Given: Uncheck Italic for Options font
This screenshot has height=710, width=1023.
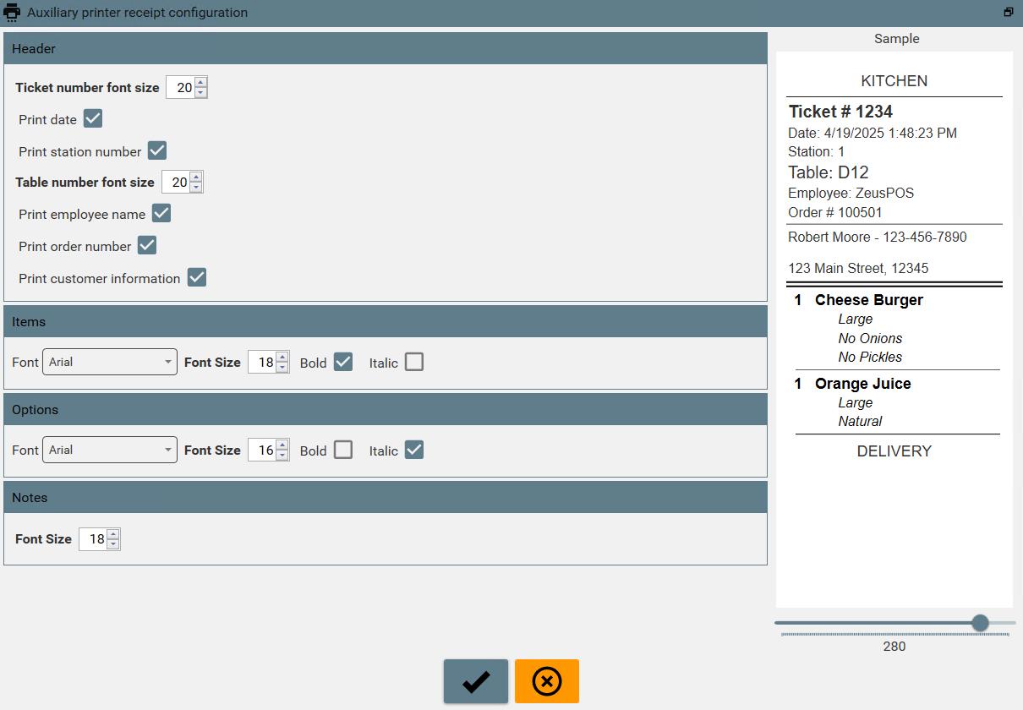Looking at the screenshot, I should click(414, 450).
